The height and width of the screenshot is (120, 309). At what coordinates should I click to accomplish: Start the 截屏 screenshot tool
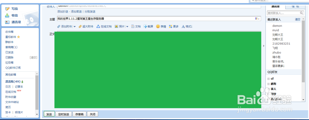tap(148, 27)
